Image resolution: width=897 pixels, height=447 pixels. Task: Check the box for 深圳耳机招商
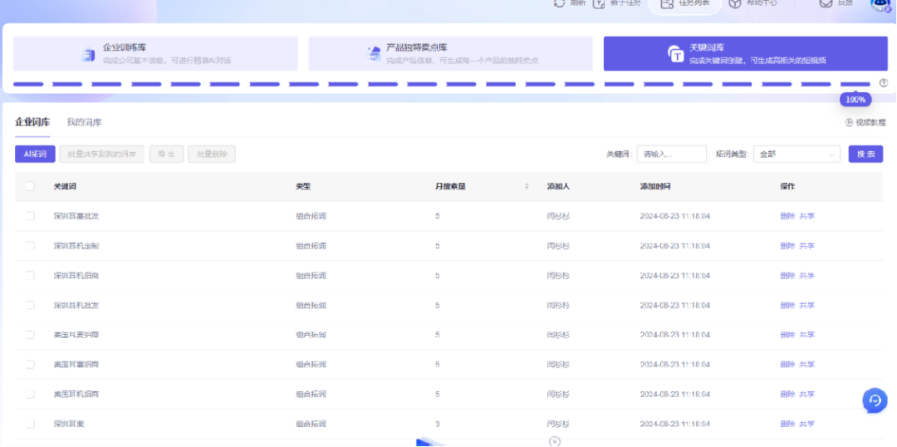point(30,275)
